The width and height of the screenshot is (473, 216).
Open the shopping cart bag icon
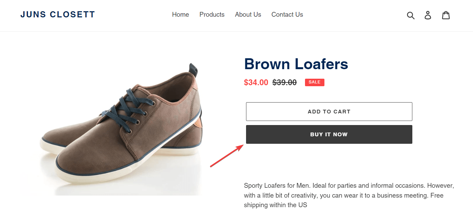(446, 15)
